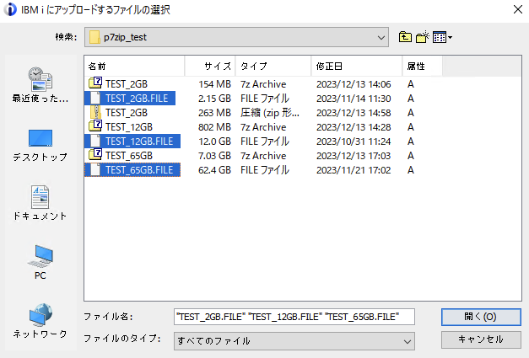Sort by the 名前 column header
529x358 pixels.
[134, 66]
